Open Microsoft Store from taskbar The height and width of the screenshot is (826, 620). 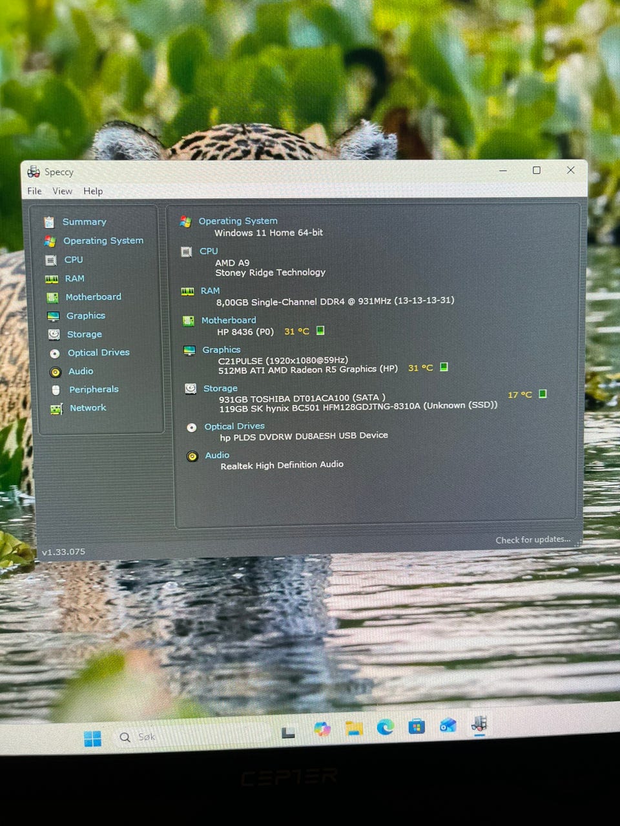click(x=417, y=727)
